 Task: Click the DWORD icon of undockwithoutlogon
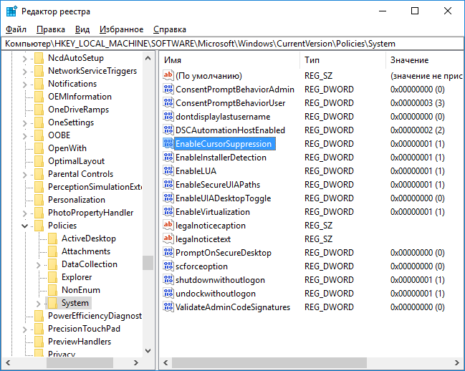pyautogui.click(x=168, y=294)
